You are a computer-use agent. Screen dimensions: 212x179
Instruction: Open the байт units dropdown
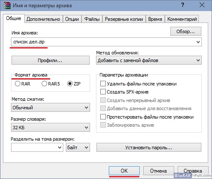(x=78, y=148)
